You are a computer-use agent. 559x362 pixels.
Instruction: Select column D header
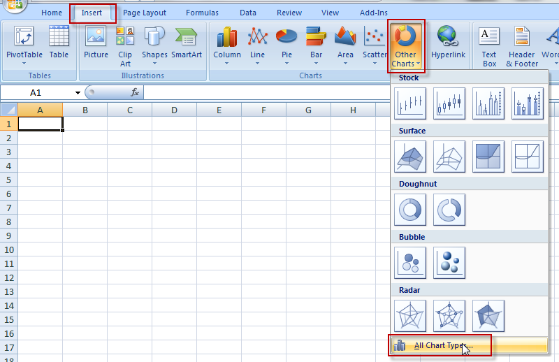(174, 110)
